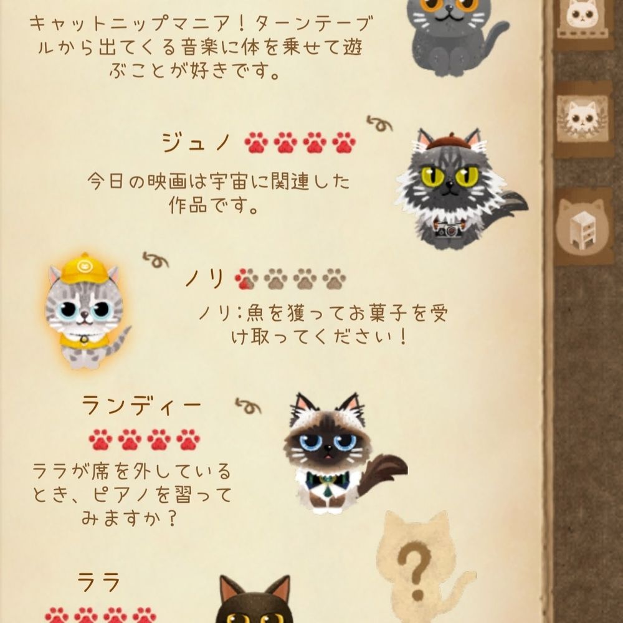This screenshot has height=623, width=623.
Task: Tap the black cat next to ララ
Action: pyautogui.click(x=254, y=599)
